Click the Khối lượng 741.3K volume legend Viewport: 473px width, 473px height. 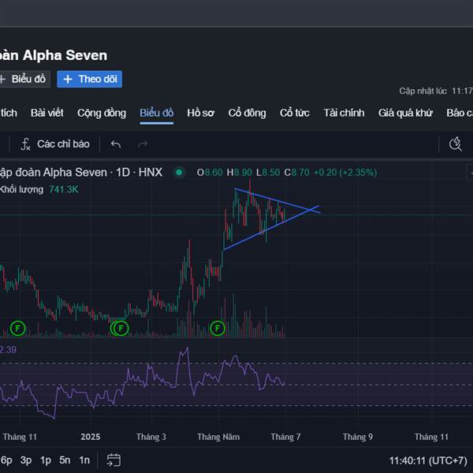pos(39,189)
